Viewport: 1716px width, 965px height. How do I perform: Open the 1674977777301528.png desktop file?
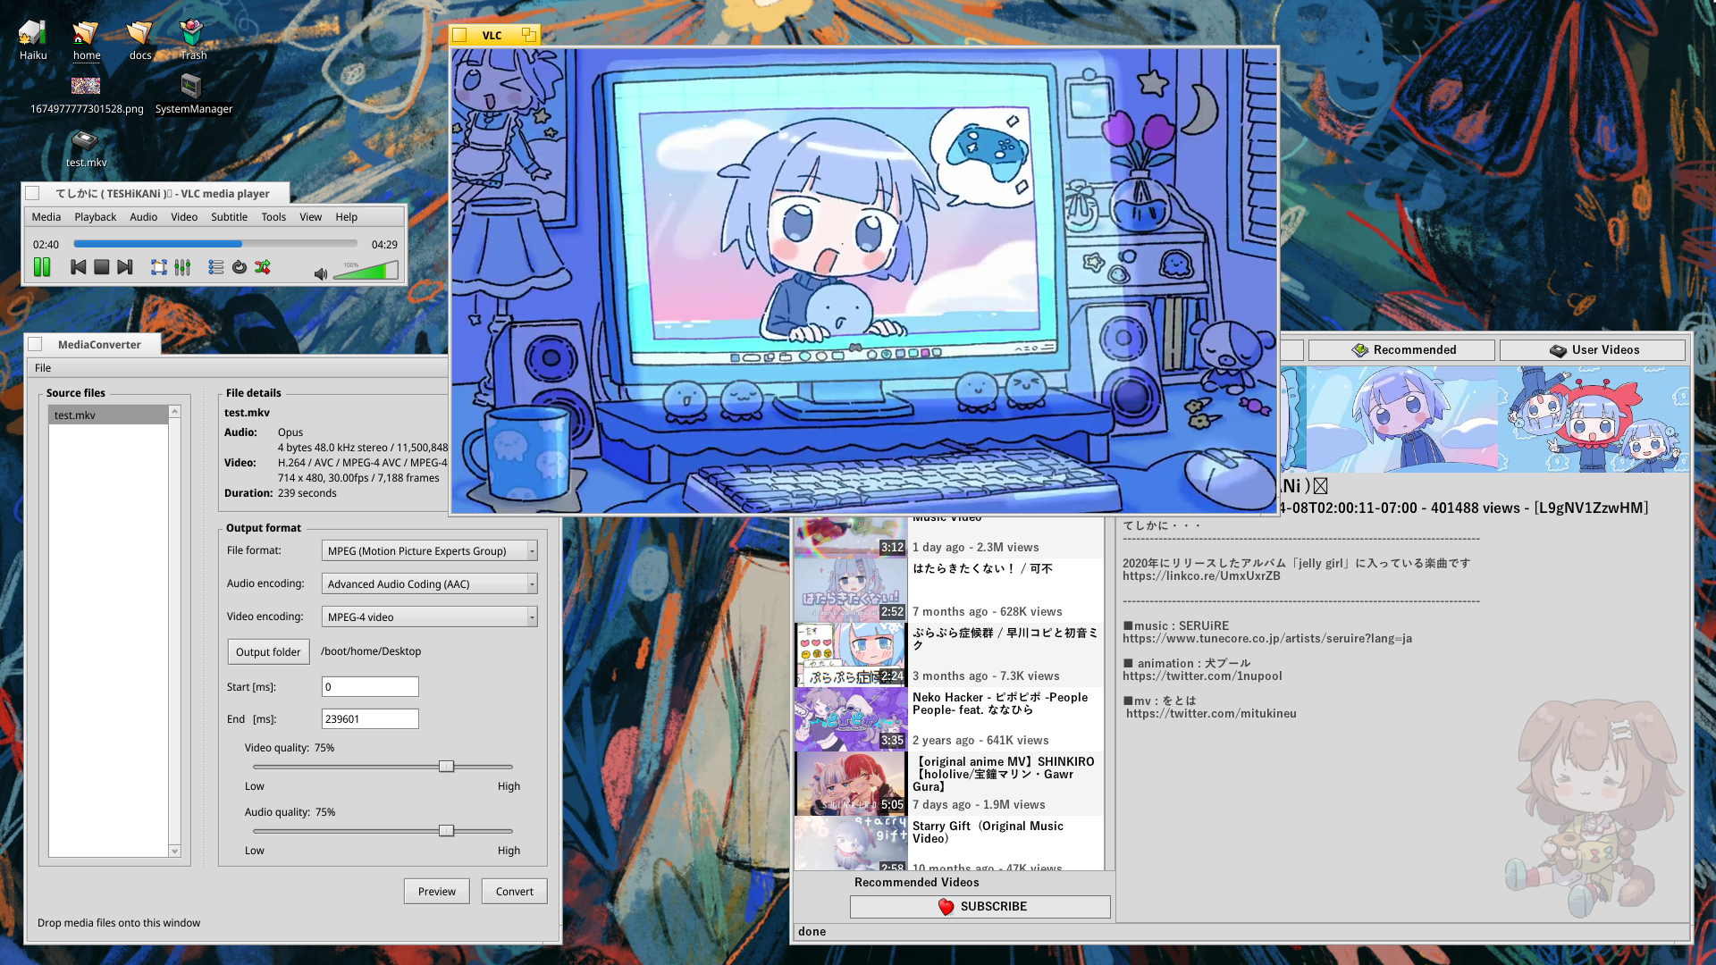(86, 95)
